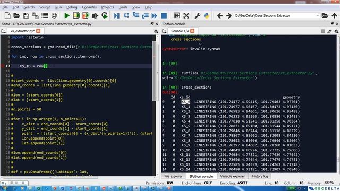Image resolution: width=340 pixels, height=191 pixels.
Task: Open the Edit menu
Action: (x=15, y=7)
